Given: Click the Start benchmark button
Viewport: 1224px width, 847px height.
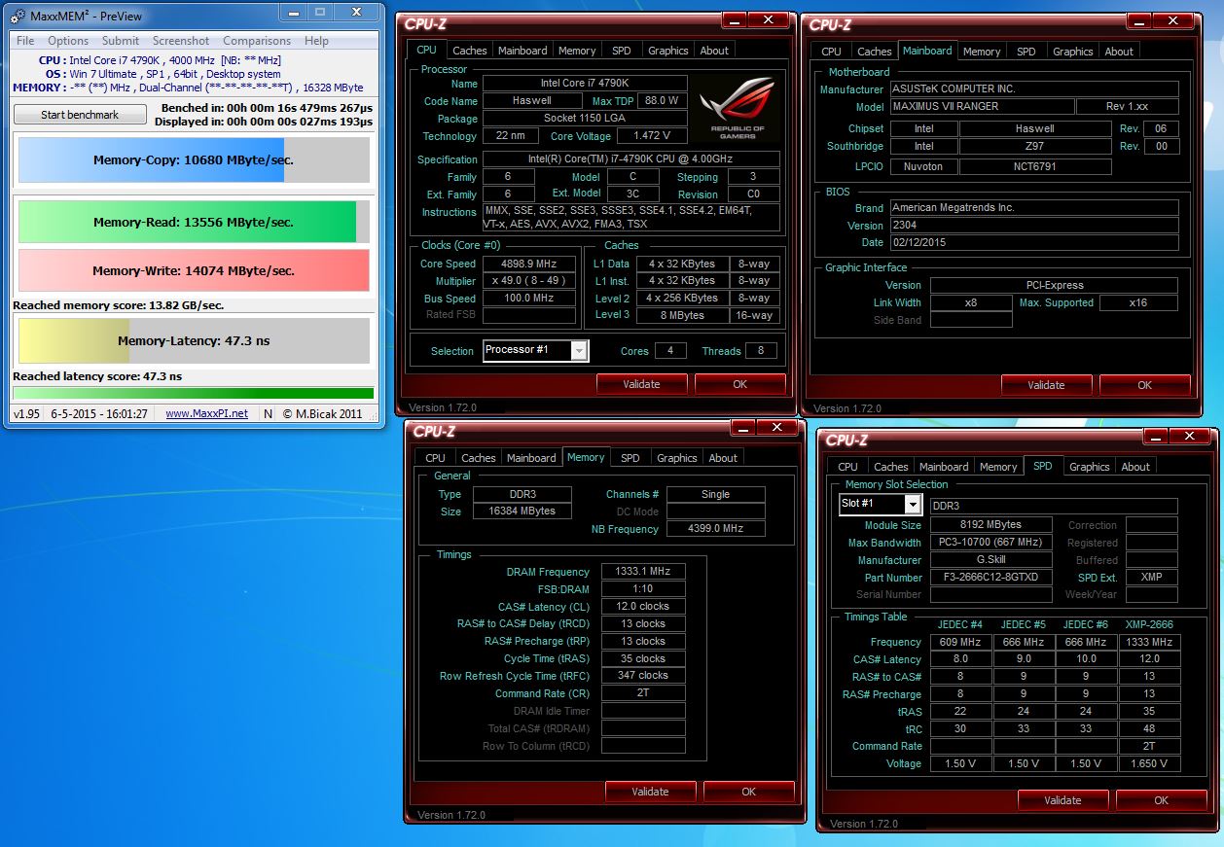Looking at the screenshot, I should (80, 115).
